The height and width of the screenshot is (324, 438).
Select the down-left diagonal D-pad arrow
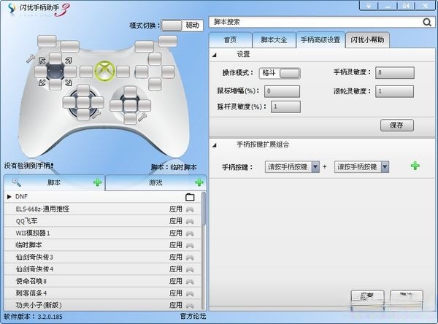tap(42, 82)
